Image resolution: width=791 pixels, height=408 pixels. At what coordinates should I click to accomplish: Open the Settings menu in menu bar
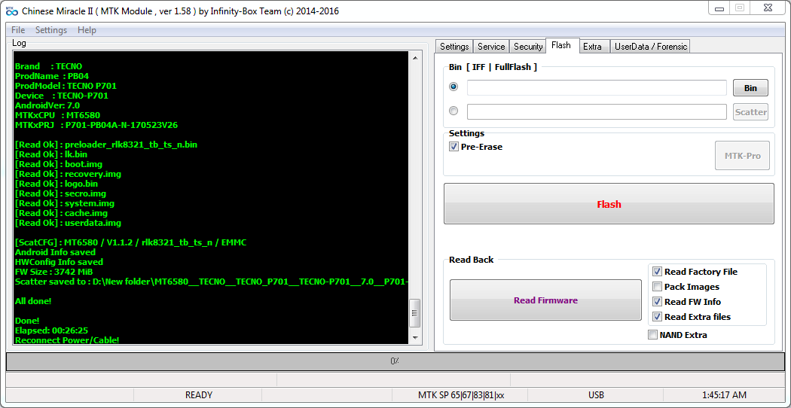(x=51, y=30)
